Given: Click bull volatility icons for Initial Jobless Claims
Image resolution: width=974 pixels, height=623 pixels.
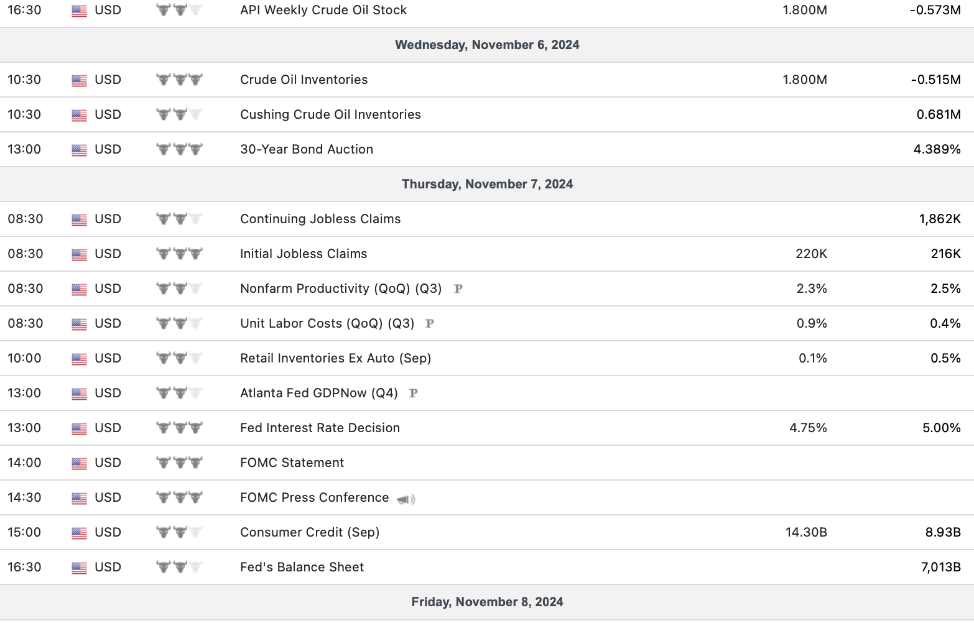Looking at the screenshot, I should click(x=179, y=254).
